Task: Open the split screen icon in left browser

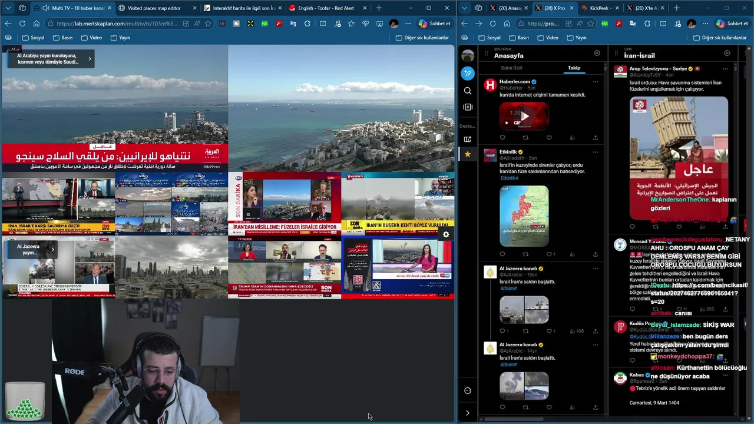Action: click(323, 24)
